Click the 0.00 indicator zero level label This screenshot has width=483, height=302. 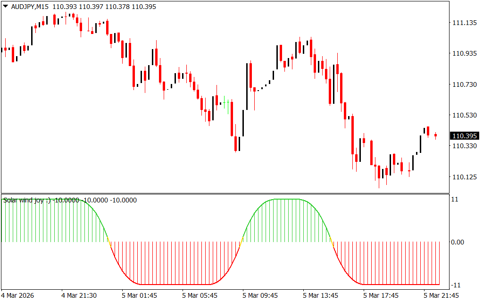pyautogui.click(x=458, y=242)
